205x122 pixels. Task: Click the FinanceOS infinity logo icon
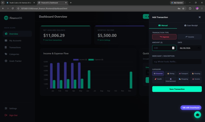(x=6, y=18)
